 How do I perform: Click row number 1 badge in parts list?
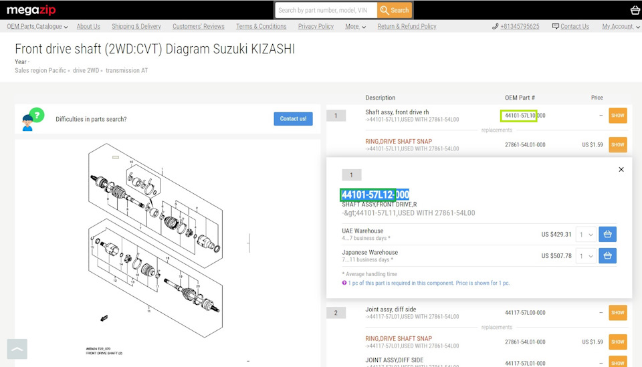pyautogui.click(x=336, y=116)
